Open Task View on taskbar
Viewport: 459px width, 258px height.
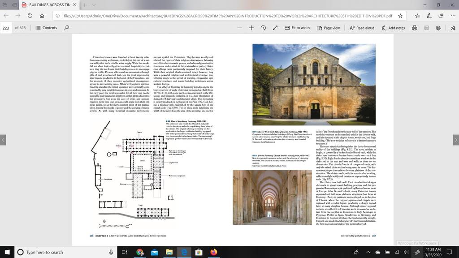(125, 252)
